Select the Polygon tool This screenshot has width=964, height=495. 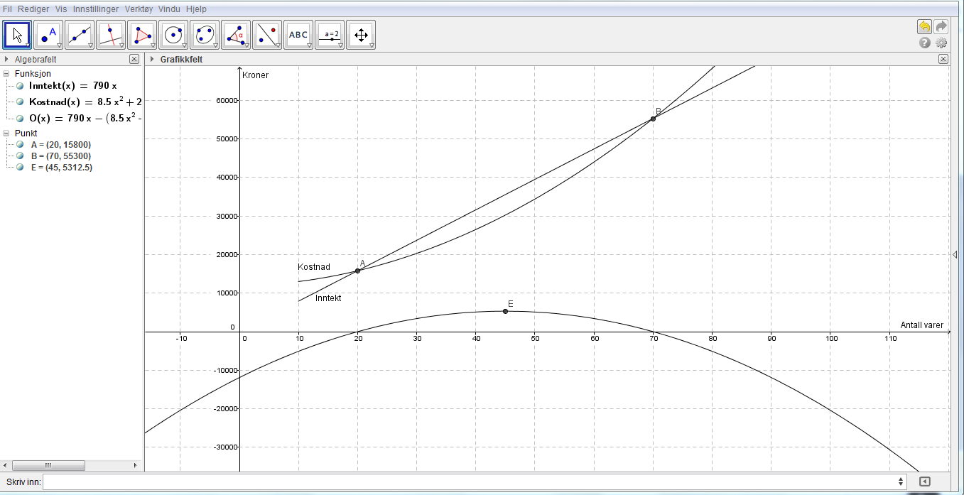tap(142, 35)
